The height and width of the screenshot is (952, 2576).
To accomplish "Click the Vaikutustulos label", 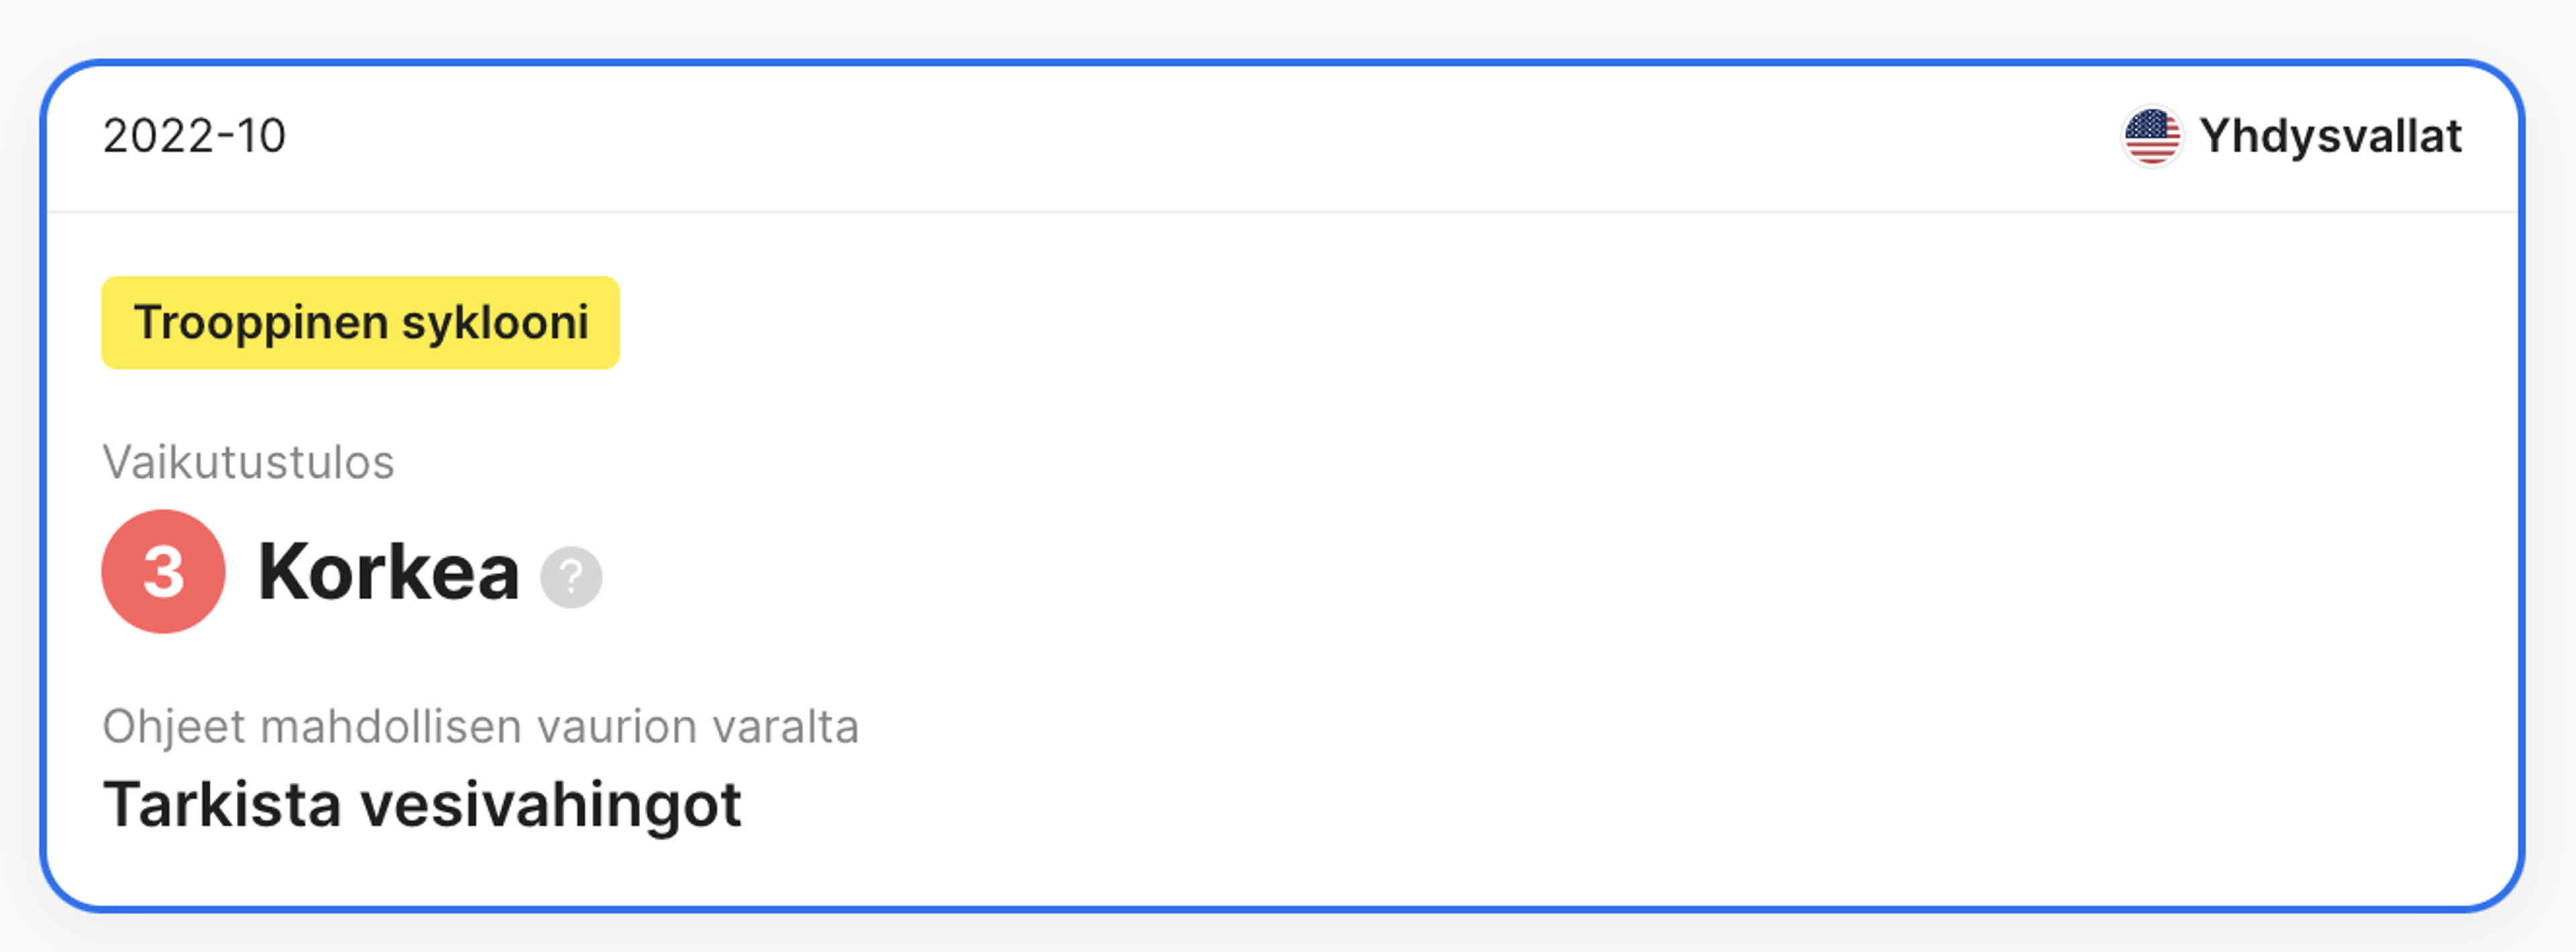I will [x=248, y=462].
